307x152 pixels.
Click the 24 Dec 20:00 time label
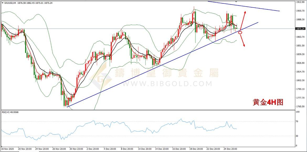pos(231,149)
